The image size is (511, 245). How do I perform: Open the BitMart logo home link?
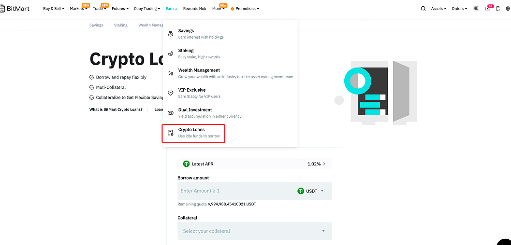[15, 9]
